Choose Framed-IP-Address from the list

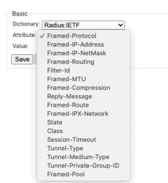tap(84, 44)
